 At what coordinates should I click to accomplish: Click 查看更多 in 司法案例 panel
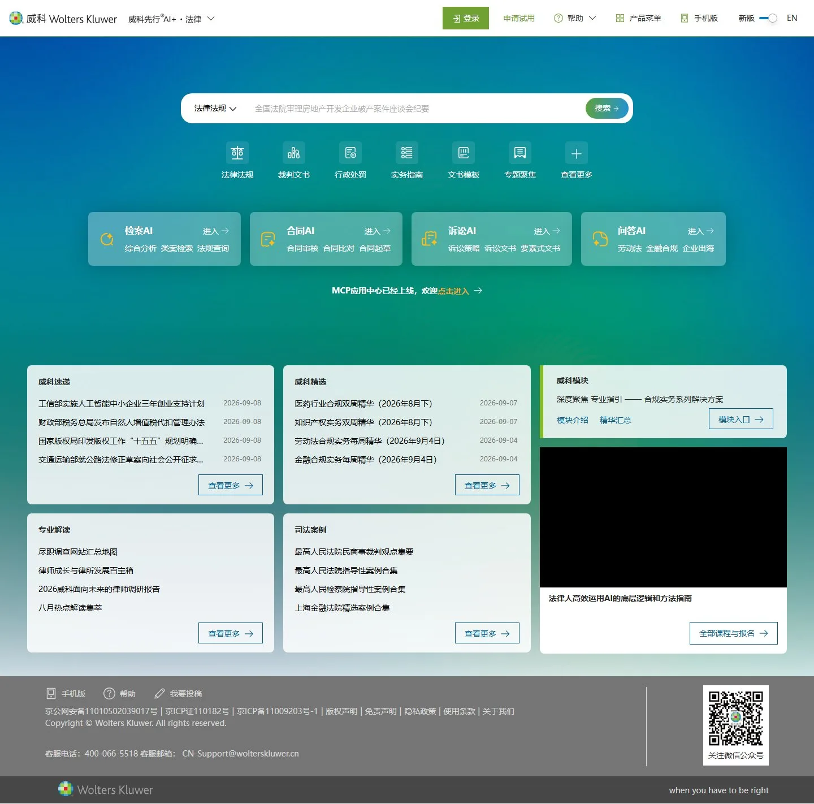(x=487, y=633)
